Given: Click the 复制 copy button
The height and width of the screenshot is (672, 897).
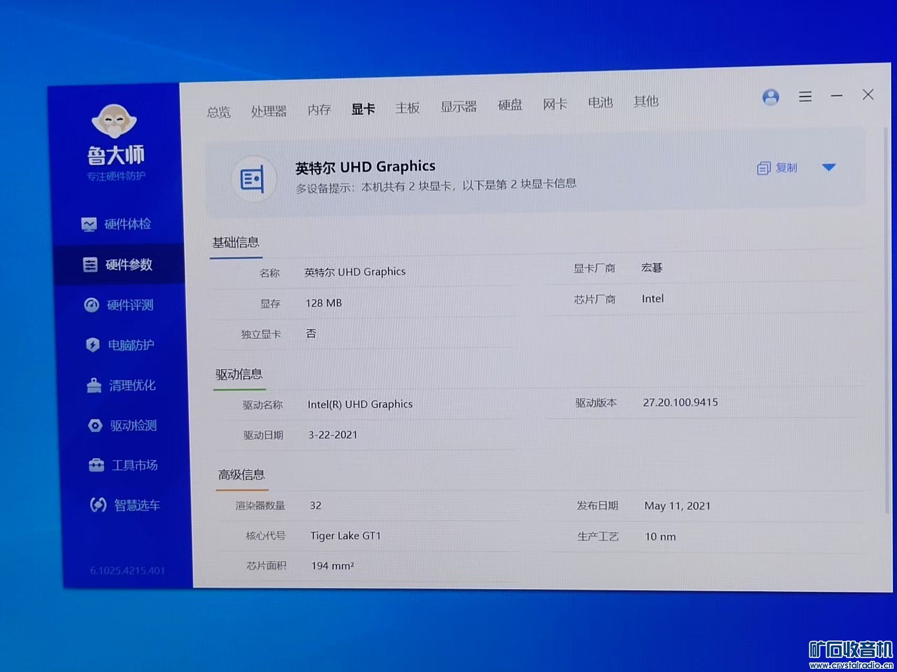Looking at the screenshot, I should [x=777, y=168].
